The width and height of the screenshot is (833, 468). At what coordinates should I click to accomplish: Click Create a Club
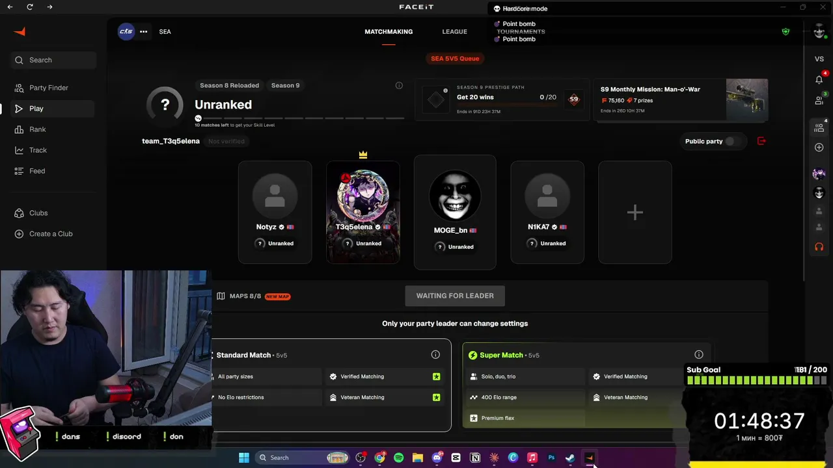point(53,234)
